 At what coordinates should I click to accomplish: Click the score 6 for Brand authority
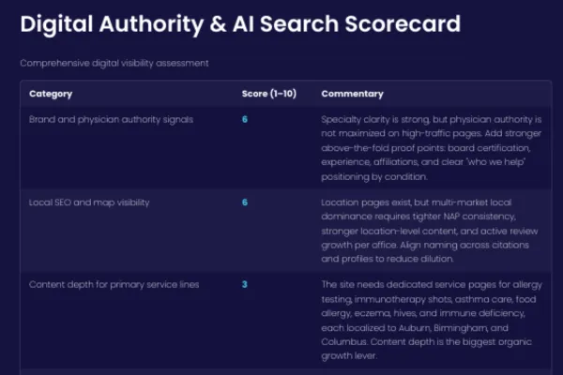[245, 119]
